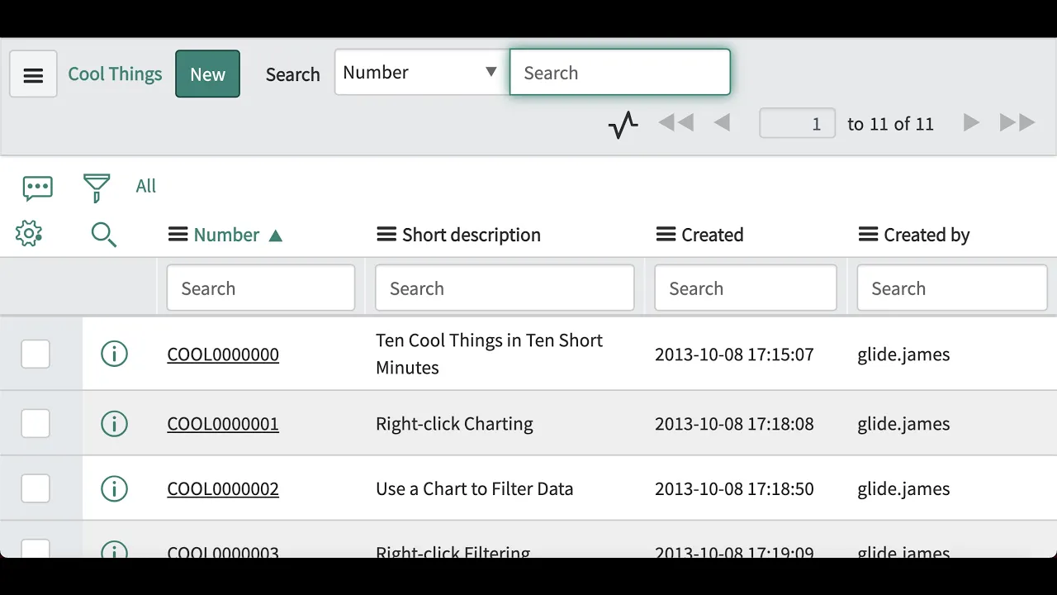Open the list activity stream chat icon
Screen dimensions: 1057x595
pyautogui.click(x=38, y=188)
